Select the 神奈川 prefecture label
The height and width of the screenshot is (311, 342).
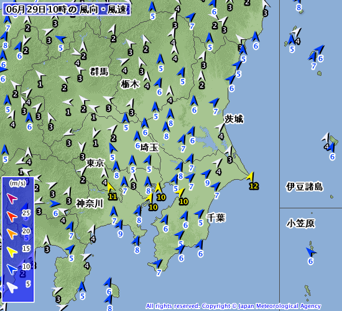(x=90, y=203)
